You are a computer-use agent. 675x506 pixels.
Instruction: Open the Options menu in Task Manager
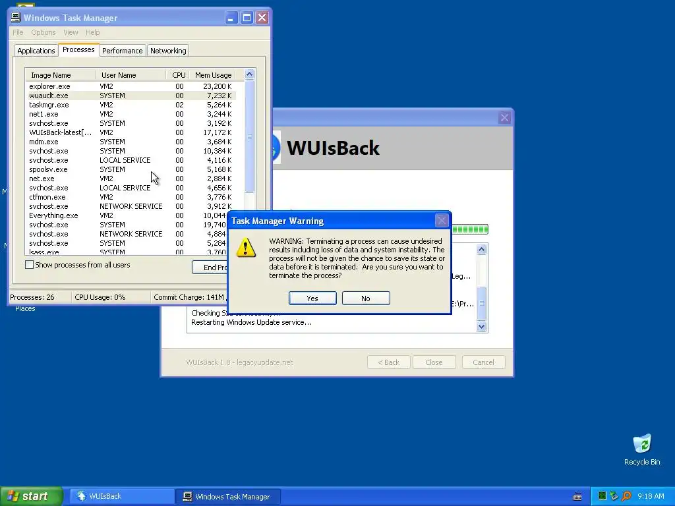pyautogui.click(x=43, y=32)
